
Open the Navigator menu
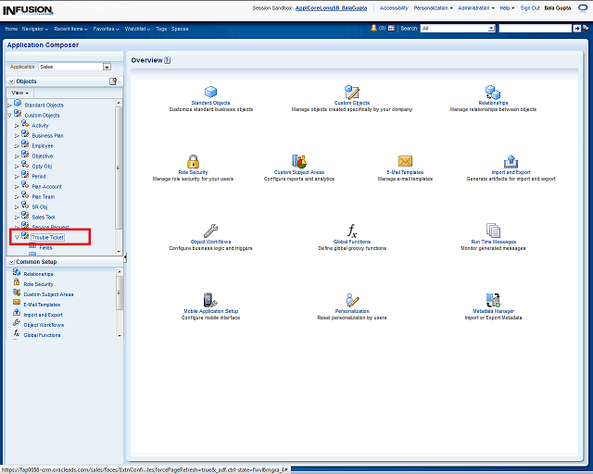34,29
